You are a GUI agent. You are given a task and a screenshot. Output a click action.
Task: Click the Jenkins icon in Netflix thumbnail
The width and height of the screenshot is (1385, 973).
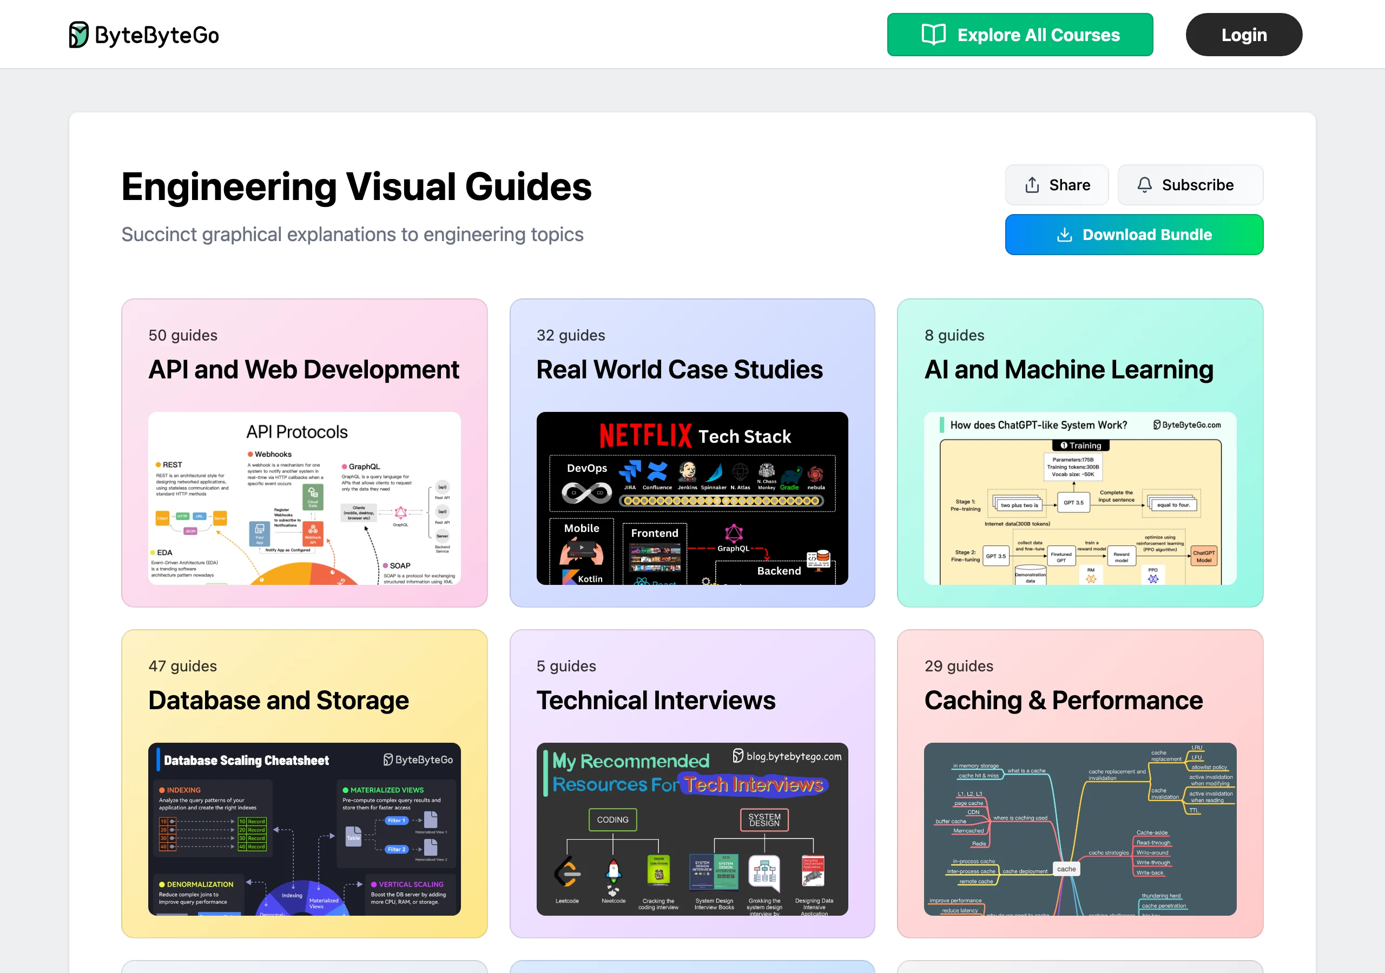pos(687,471)
